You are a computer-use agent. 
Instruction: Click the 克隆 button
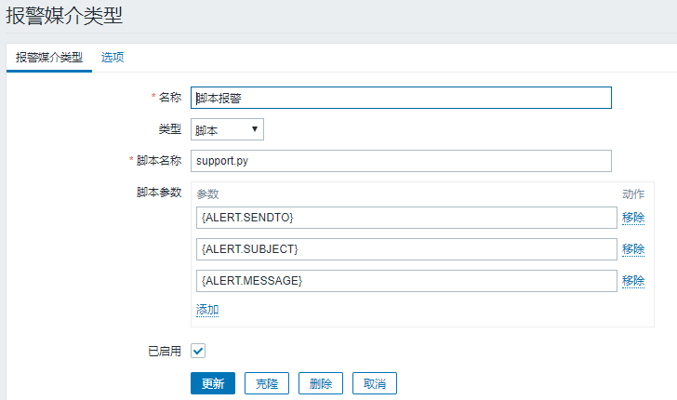pyautogui.click(x=267, y=383)
